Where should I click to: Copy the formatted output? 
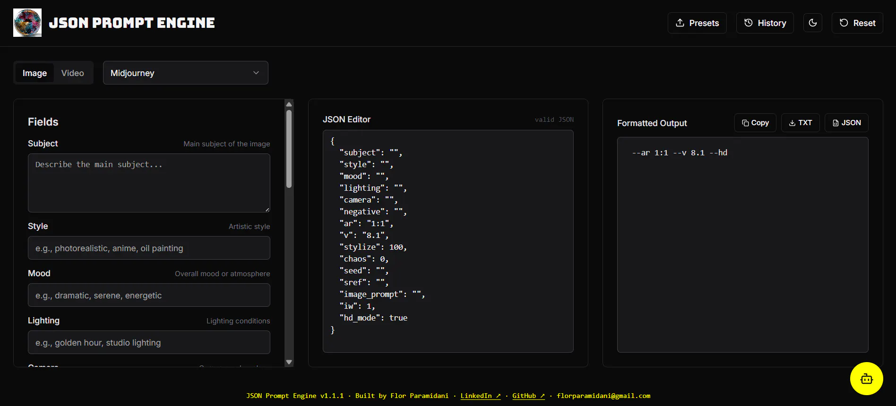tap(755, 123)
